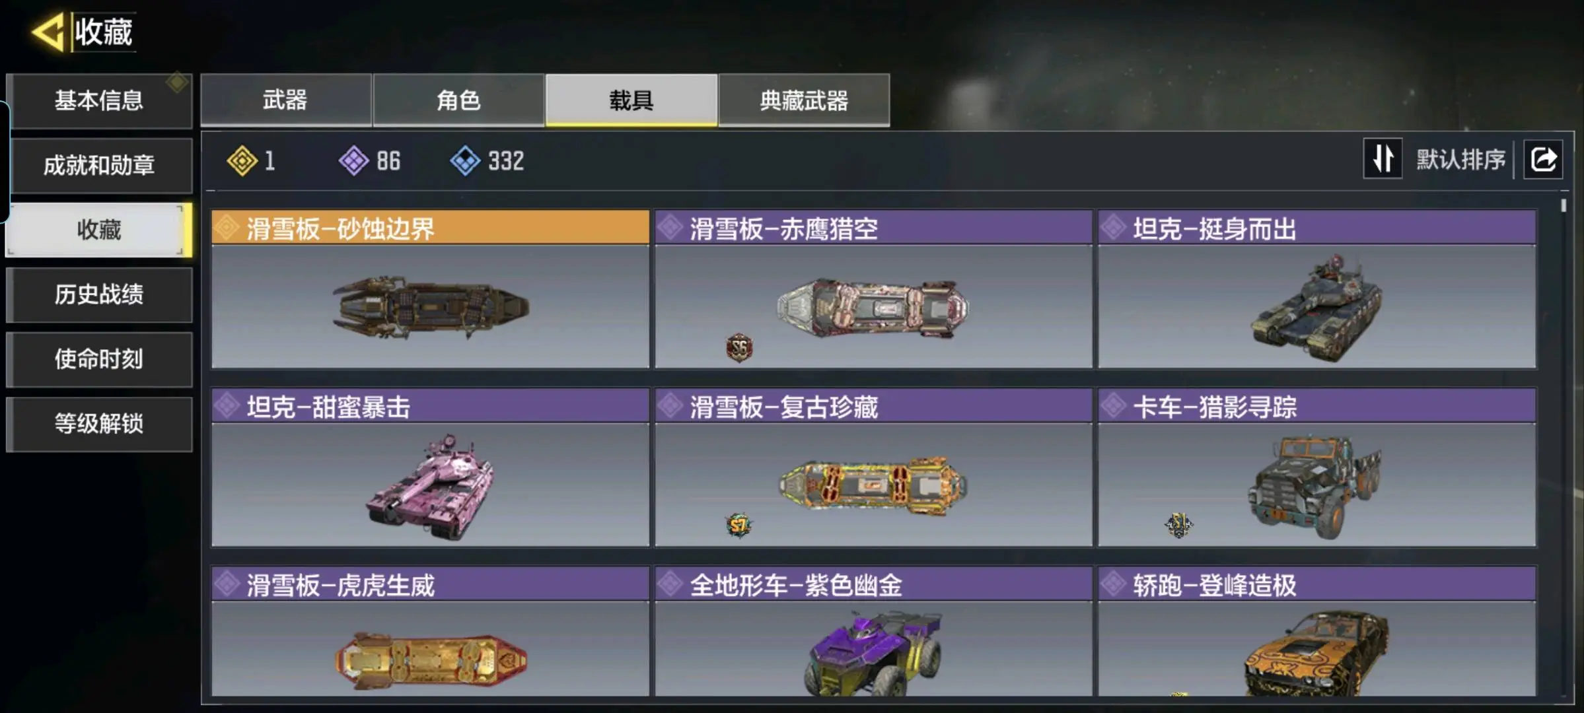This screenshot has width=1584, height=713.
Task: Click the season badge on 卡车-猎影寻踪 card
Action: coord(1179,526)
